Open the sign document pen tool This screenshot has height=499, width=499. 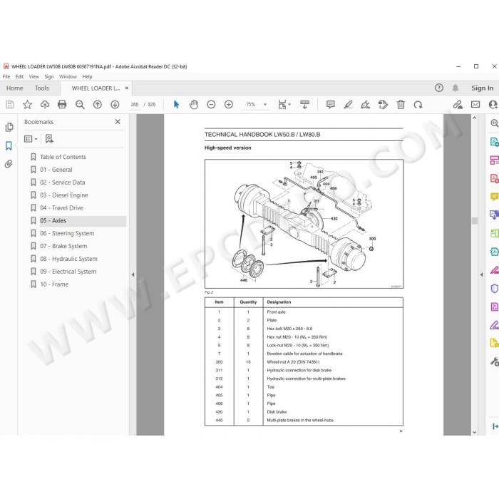pyautogui.click(x=365, y=104)
